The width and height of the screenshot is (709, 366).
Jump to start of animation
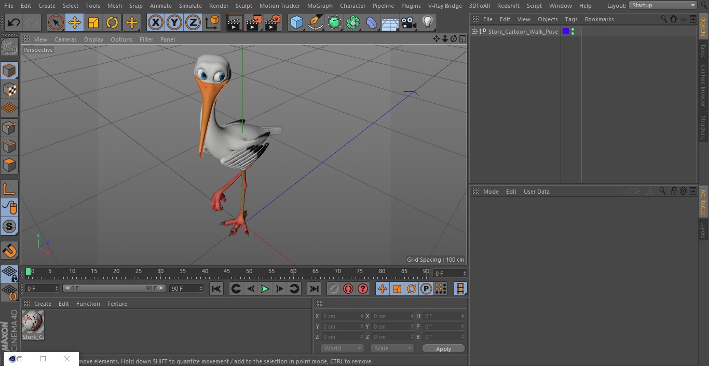click(216, 289)
